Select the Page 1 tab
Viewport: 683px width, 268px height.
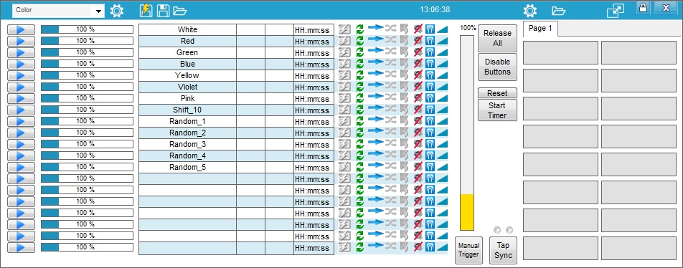coord(540,28)
